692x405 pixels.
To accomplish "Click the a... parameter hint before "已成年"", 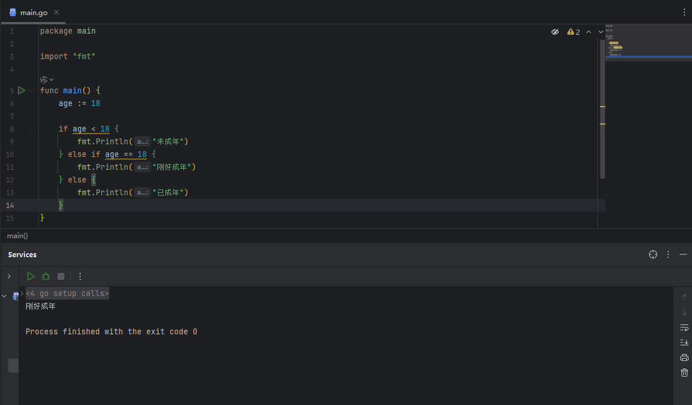I will 142,192.
